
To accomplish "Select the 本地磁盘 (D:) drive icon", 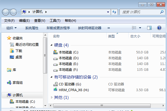I will point(55,58).
